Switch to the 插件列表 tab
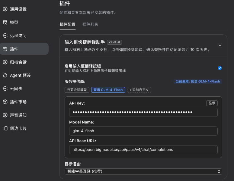The image size is (234, 181). tap(90, 24)
